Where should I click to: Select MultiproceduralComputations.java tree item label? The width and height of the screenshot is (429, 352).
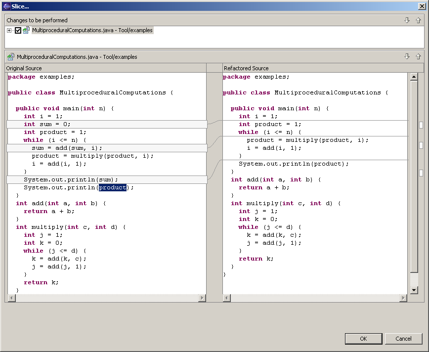coord(92,30)
